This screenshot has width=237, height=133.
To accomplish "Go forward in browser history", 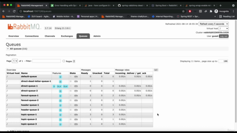I will coord(9,11).
